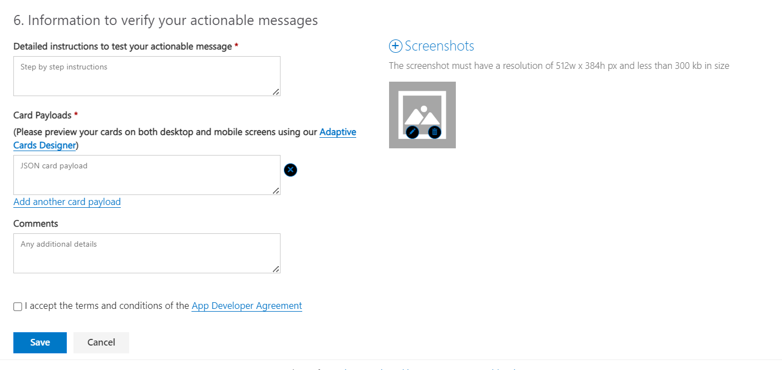Click the Comments field label
Viewport: 782px width, 370px height.
(36, 223)
